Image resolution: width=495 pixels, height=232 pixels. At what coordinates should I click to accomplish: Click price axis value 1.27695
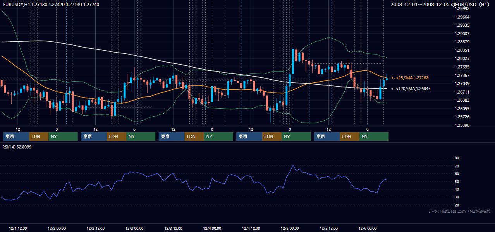click(x=462, y=67)
